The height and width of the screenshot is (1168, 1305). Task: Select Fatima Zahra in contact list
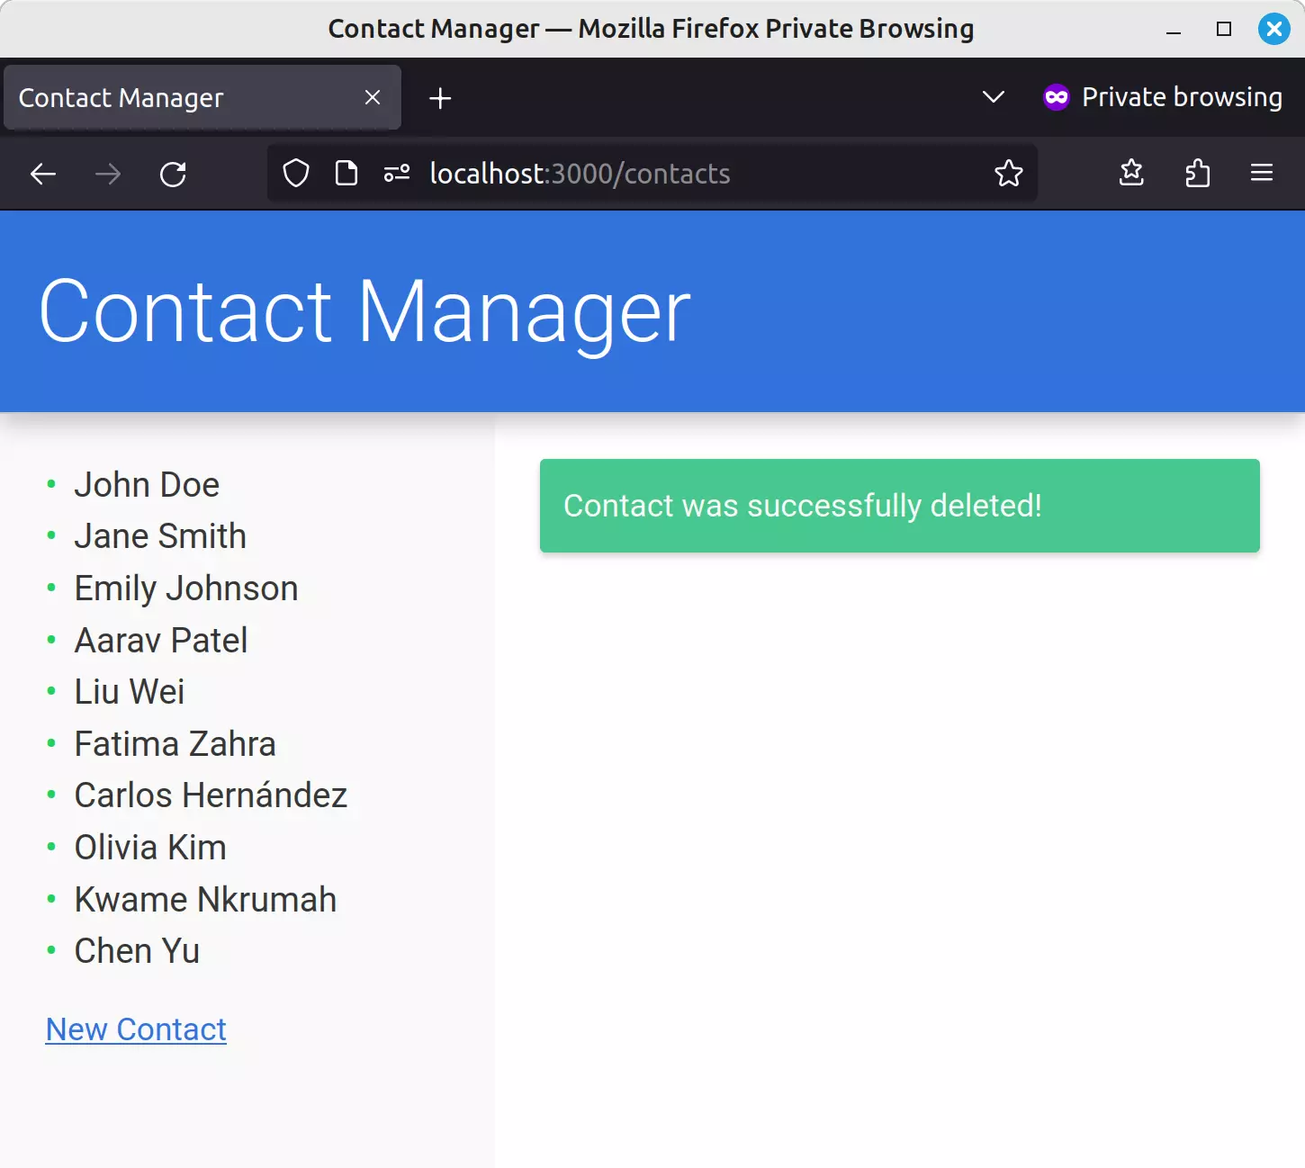tap(175, 743)
